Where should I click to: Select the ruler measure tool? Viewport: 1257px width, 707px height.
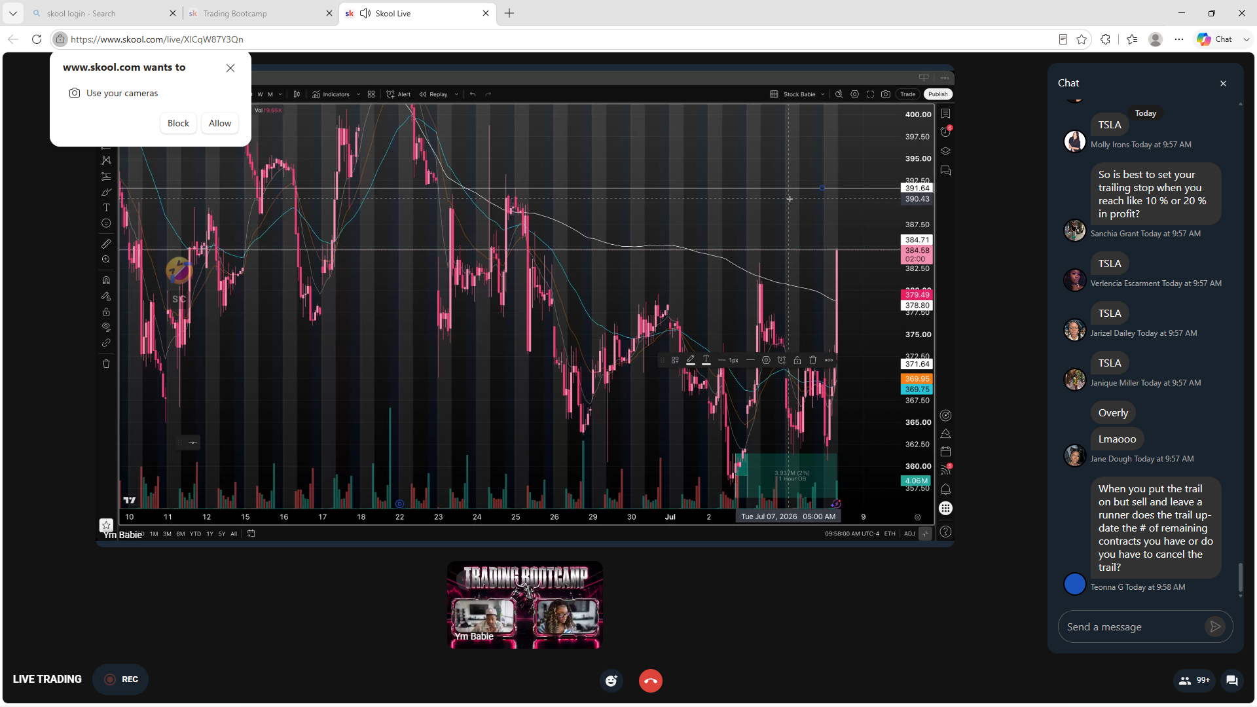(x=106, y=244)
